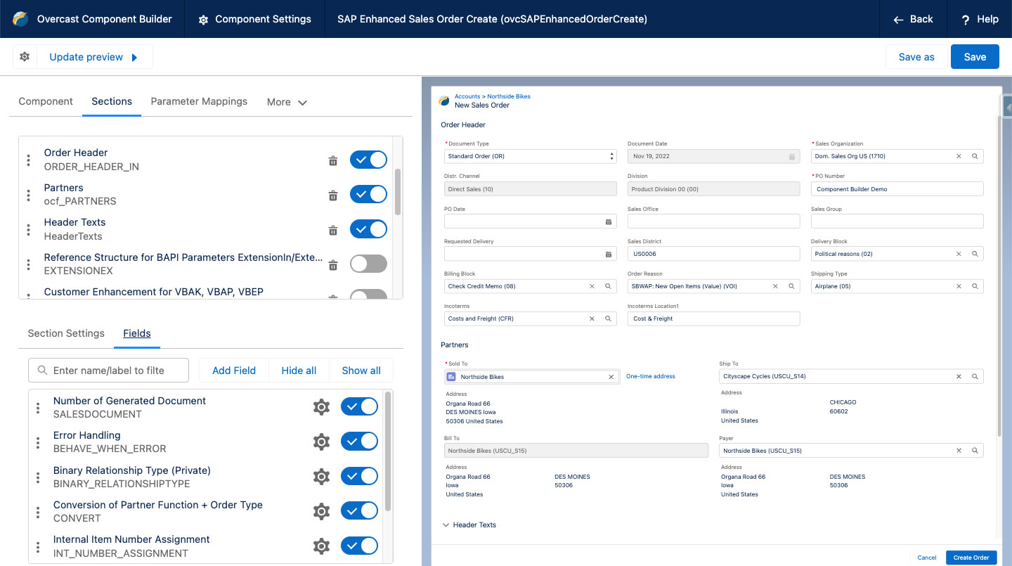The width and height of the screenshot is (1012, 566).
Task: Open the More tabs dropdown
Action: click(x=287, y=102)
